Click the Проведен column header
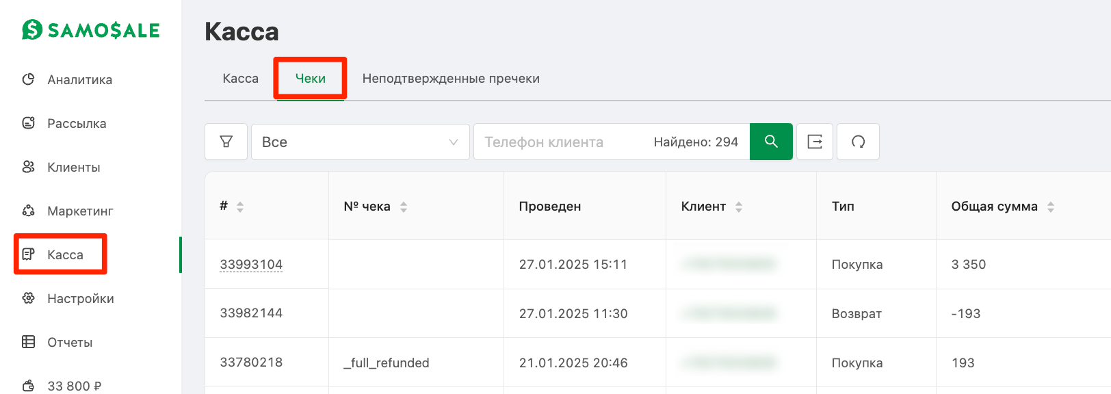The image size is (1111, 394). coord(550,207)
